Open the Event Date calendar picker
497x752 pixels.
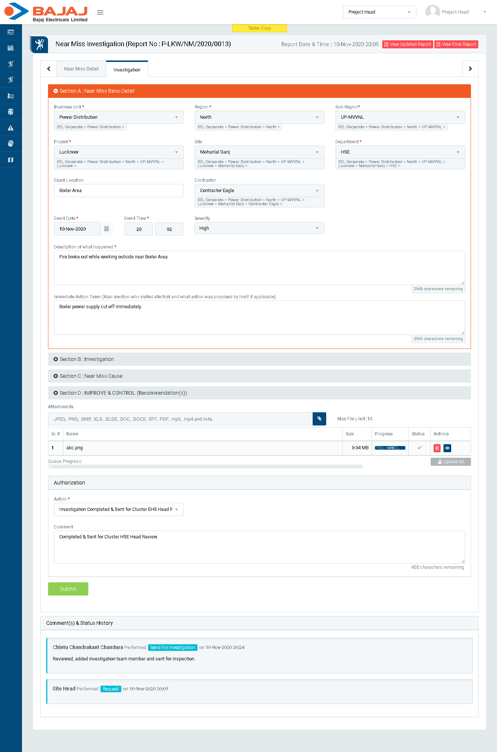point(107,229)
